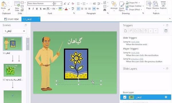The image size is (172, 103).
Task: Move trigger up with the up arrow
Action: [150, 31]
